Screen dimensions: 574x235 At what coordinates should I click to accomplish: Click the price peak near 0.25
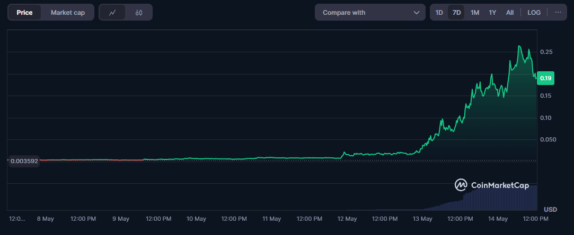pos(519,47)
